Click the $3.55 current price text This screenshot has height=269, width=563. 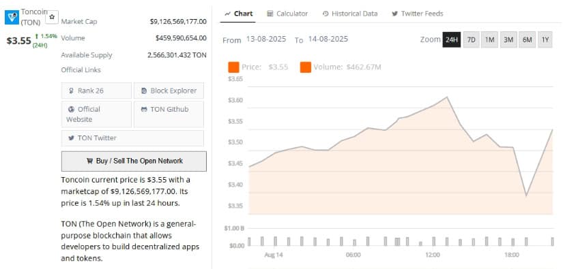18,40
